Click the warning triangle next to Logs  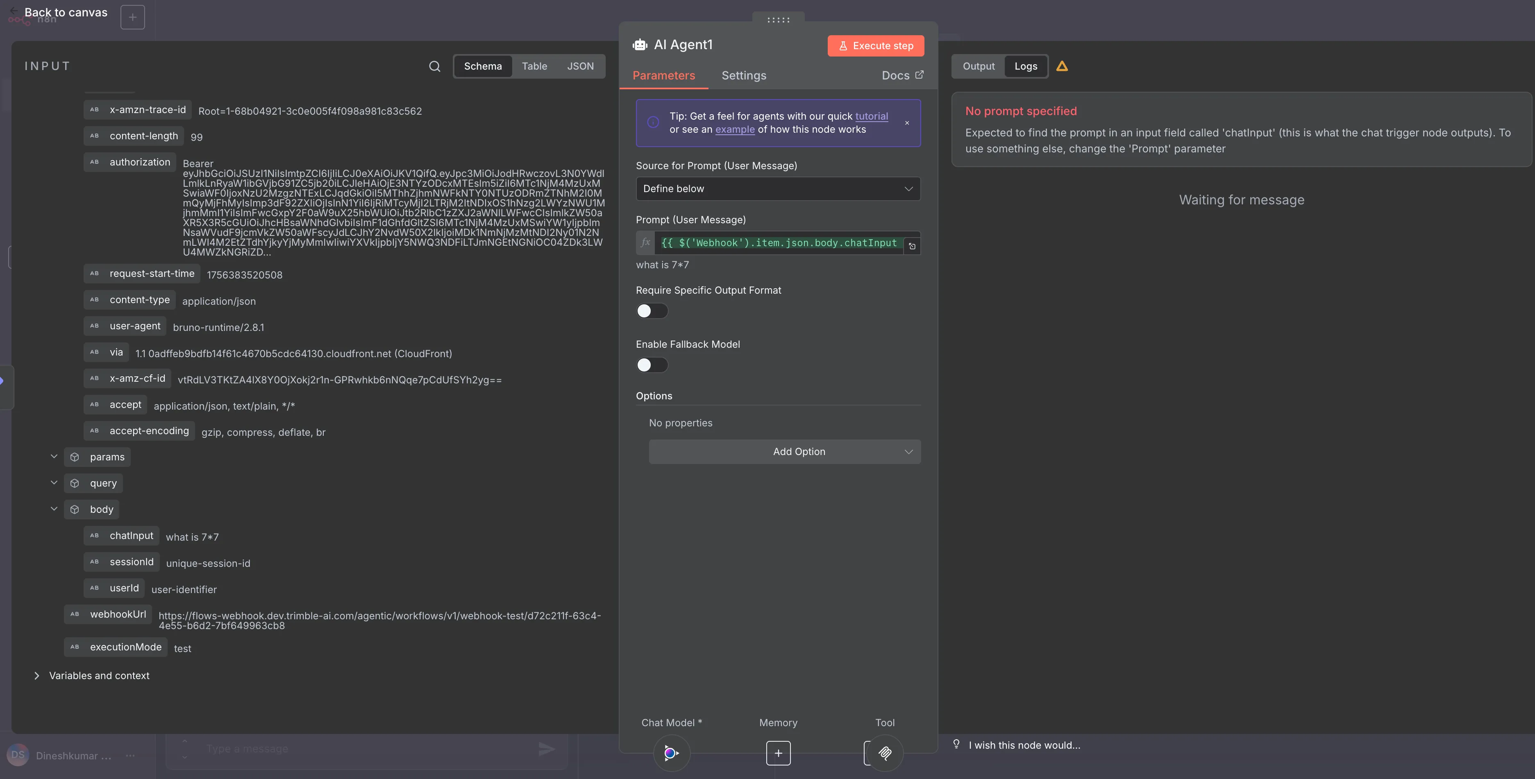pyautogui.click(x=1062, y=66)
